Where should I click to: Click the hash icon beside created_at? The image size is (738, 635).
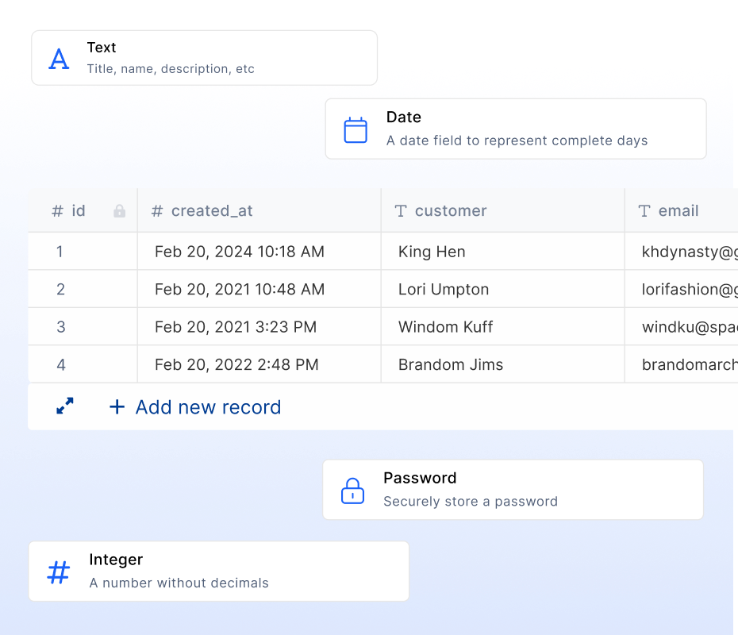pos(156,211)
